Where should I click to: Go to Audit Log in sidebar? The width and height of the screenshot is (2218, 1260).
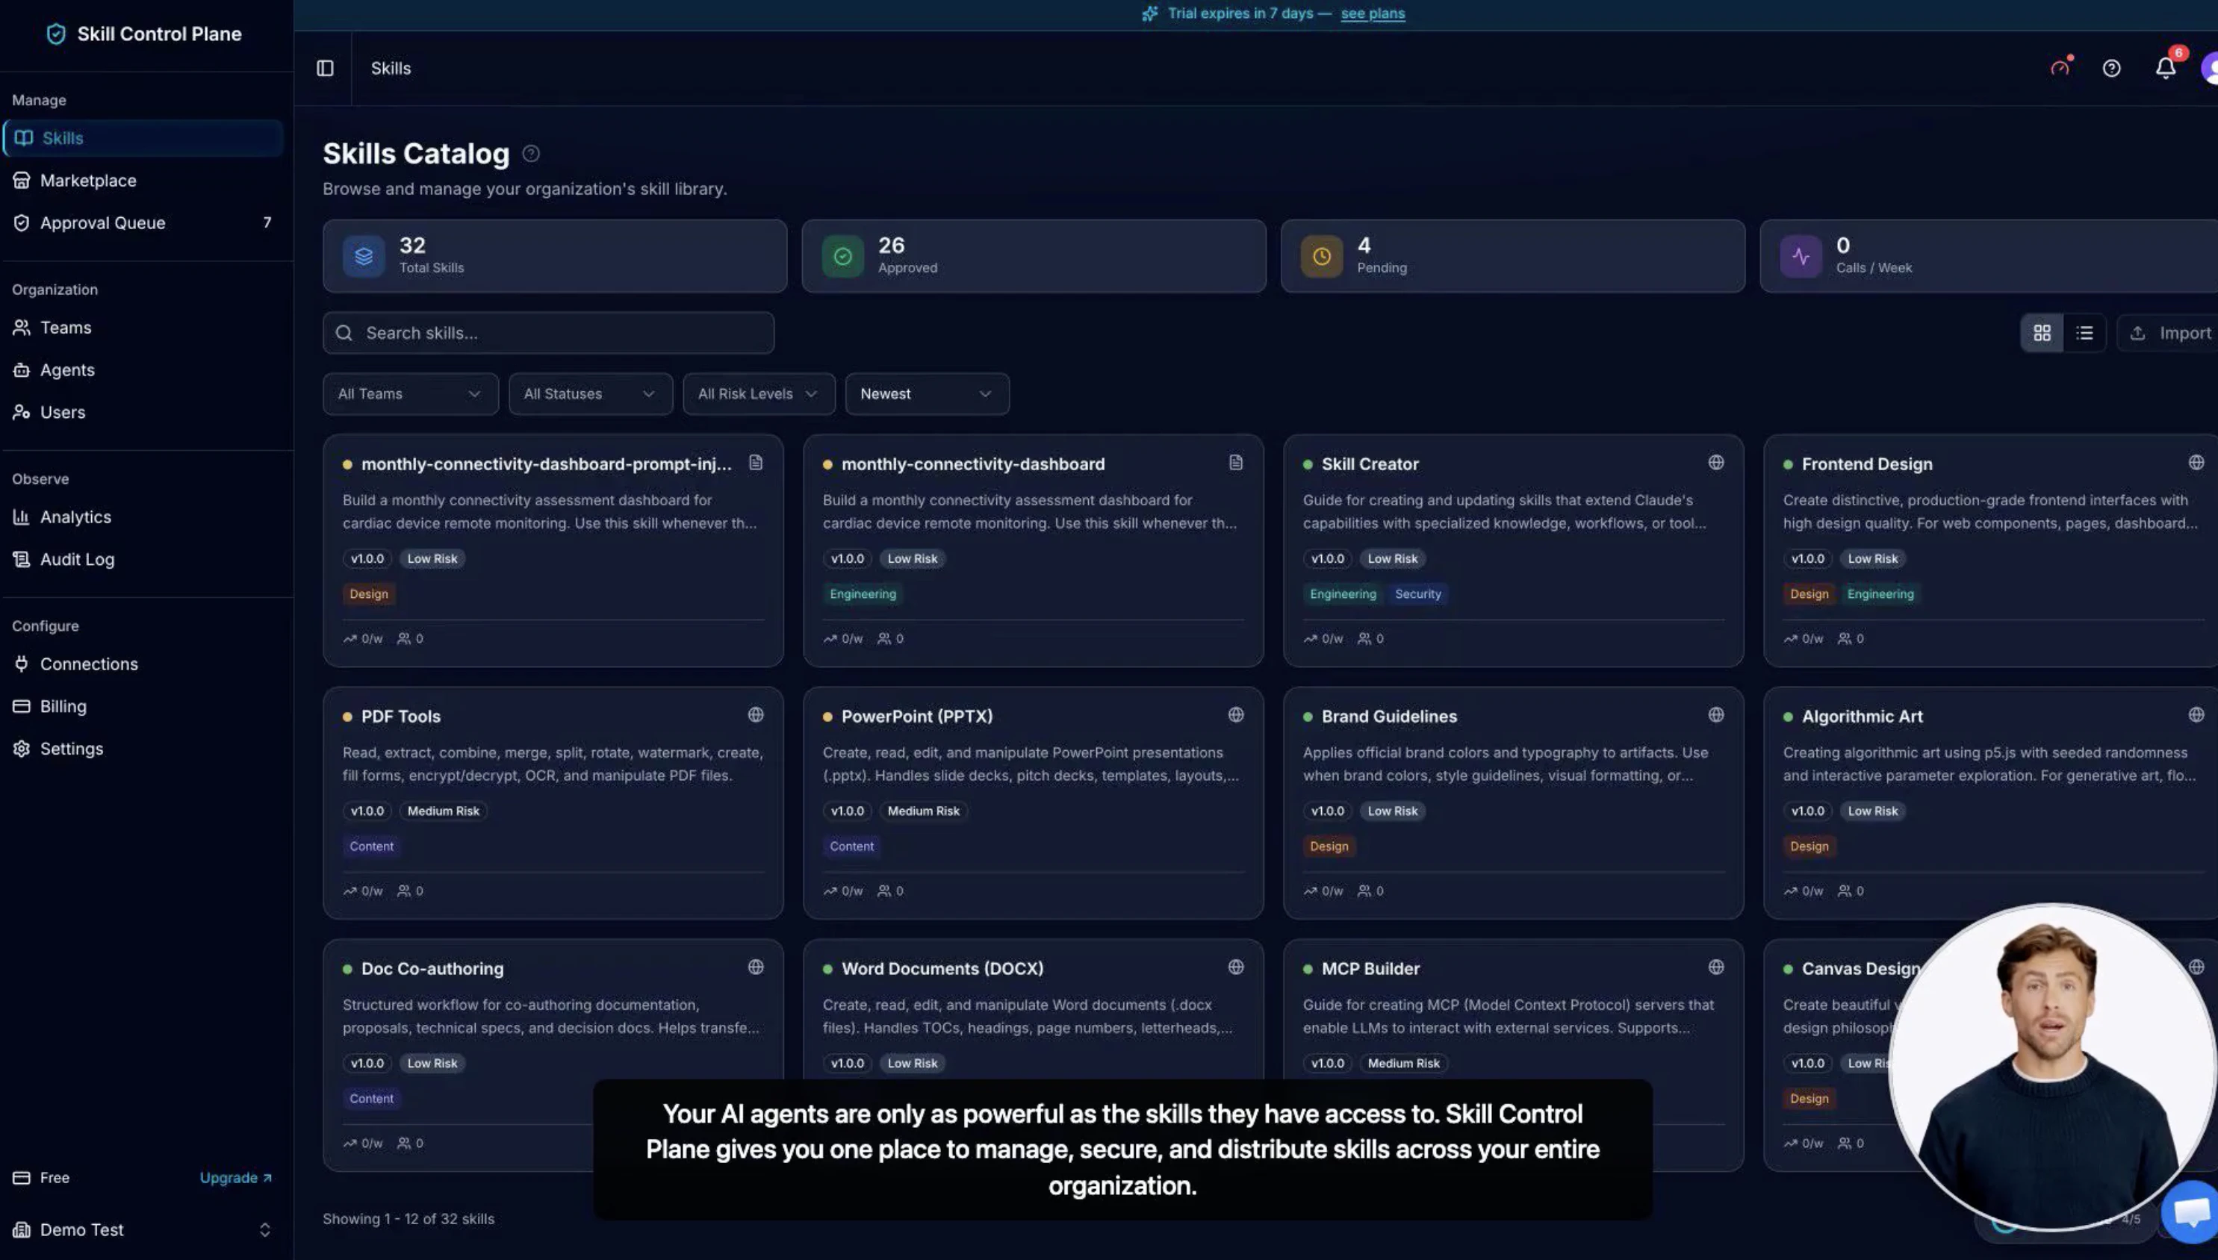click(x=77, y=560)
